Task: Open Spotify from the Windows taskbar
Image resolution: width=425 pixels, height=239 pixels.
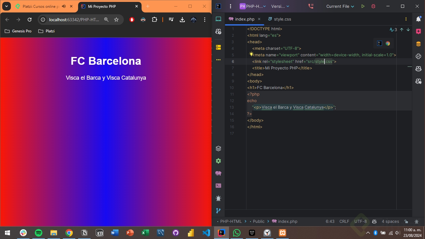Action: [39, 233]
